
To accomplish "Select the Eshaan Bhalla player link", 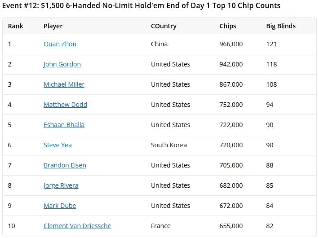I will (x=64, y=125).
